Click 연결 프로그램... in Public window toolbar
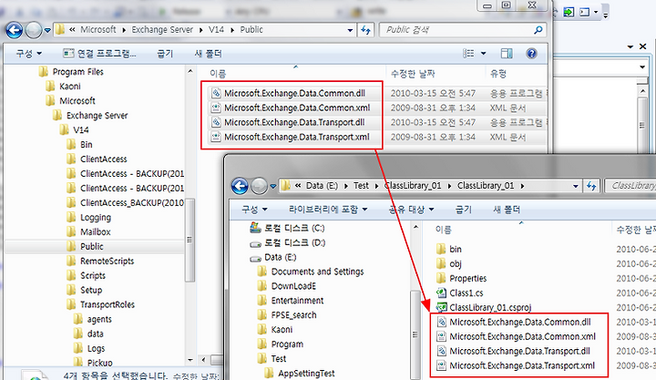656x380 pixels. click(x=99, y=54)
